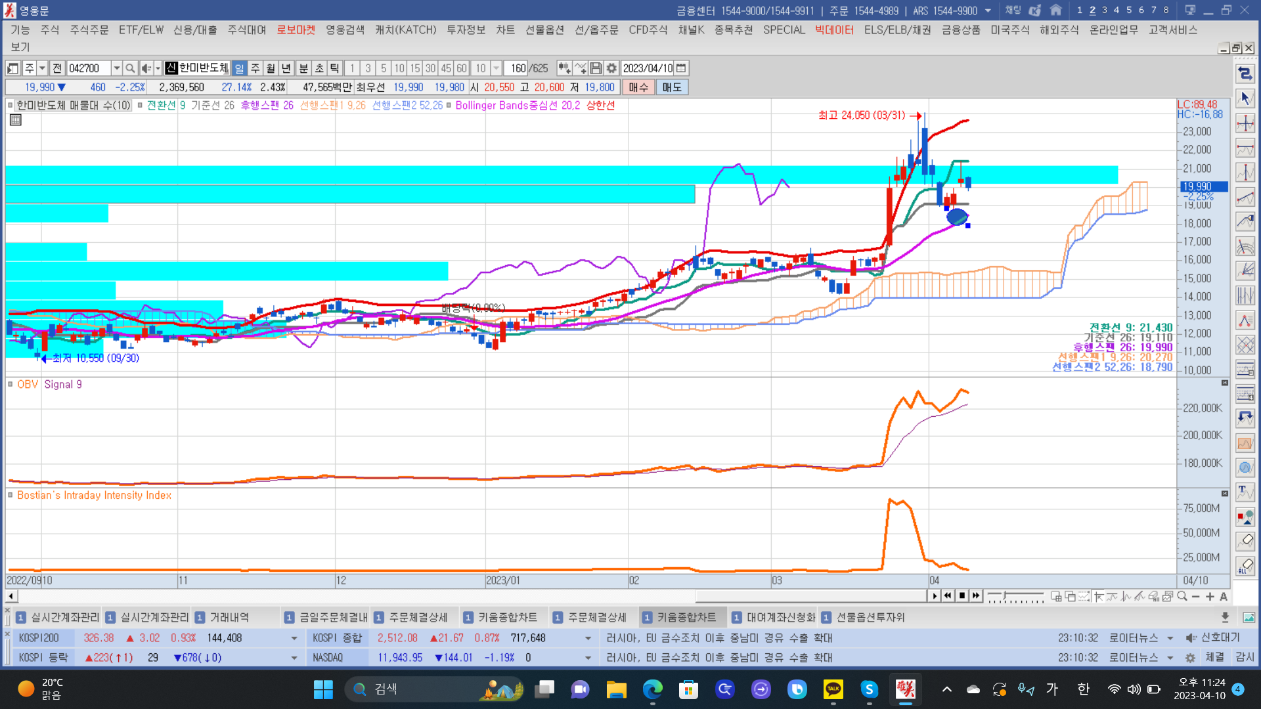Viewport: 1261px width, 709px height.
Task: Toggle daily (일) chart period
Action: pos(239,68)
